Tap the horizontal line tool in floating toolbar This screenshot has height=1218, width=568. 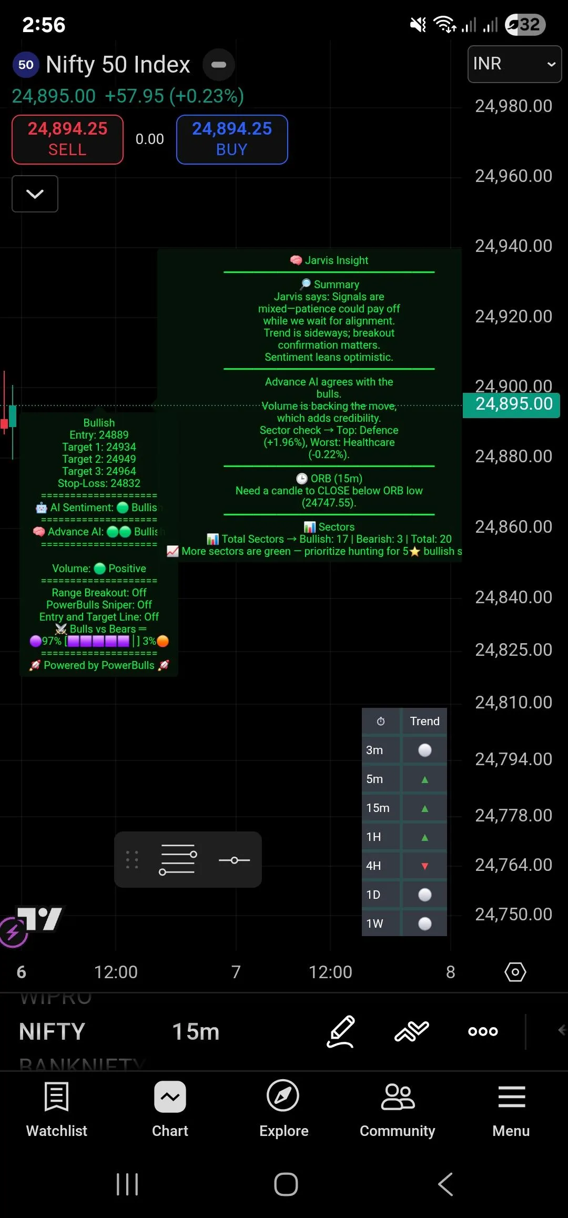click(x=235, y=860)
